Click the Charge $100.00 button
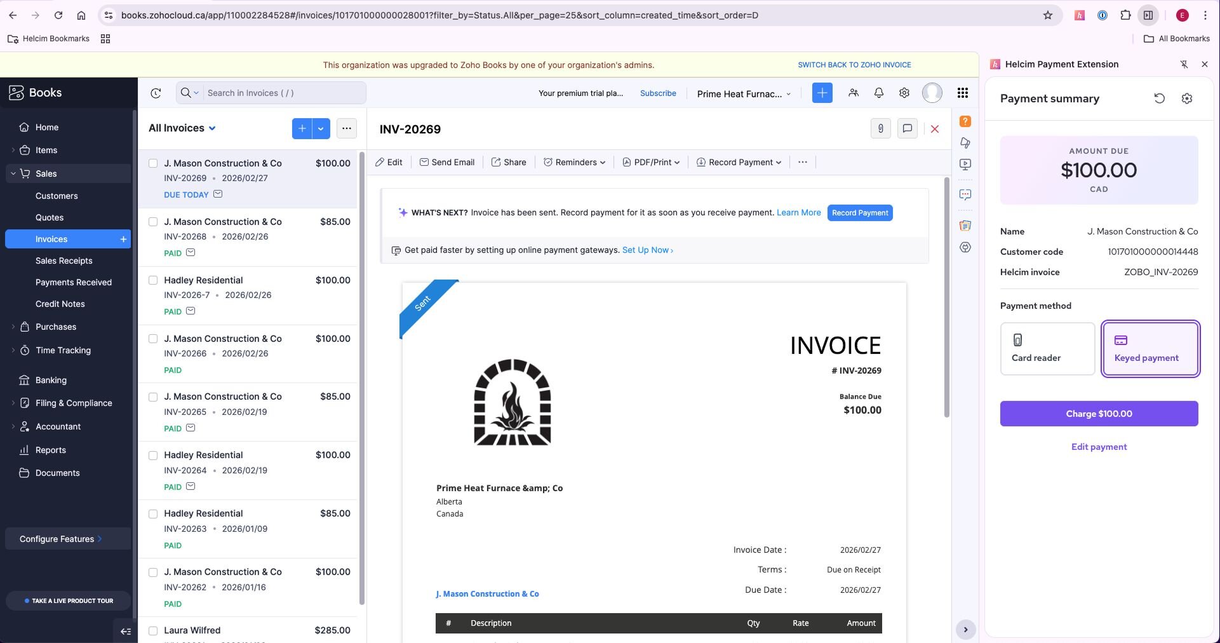Viewport: 1220px width, 643px height. point(1098,414)
